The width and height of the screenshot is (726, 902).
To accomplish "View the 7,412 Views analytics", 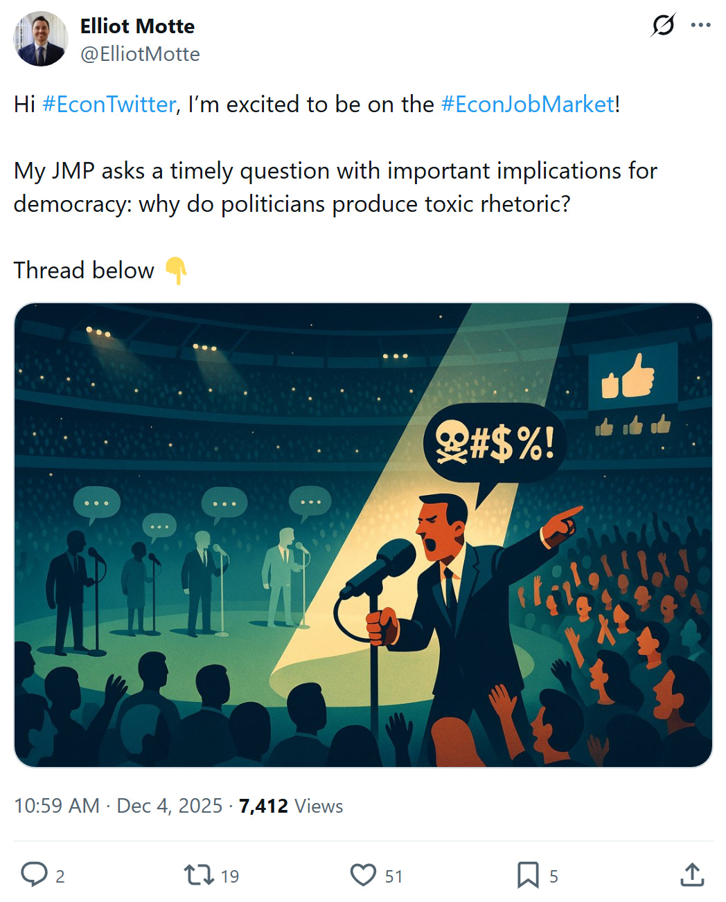I will coord(291,806).
